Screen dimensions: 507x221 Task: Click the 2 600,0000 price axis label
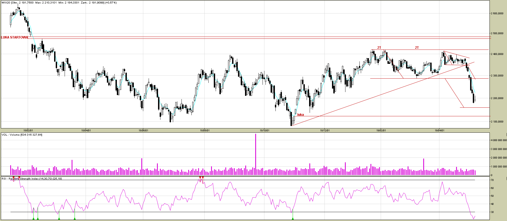(x=497, y=13)
